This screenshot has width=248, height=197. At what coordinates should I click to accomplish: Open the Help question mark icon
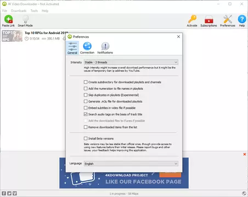pyautogui.click(x=242, y=19)
